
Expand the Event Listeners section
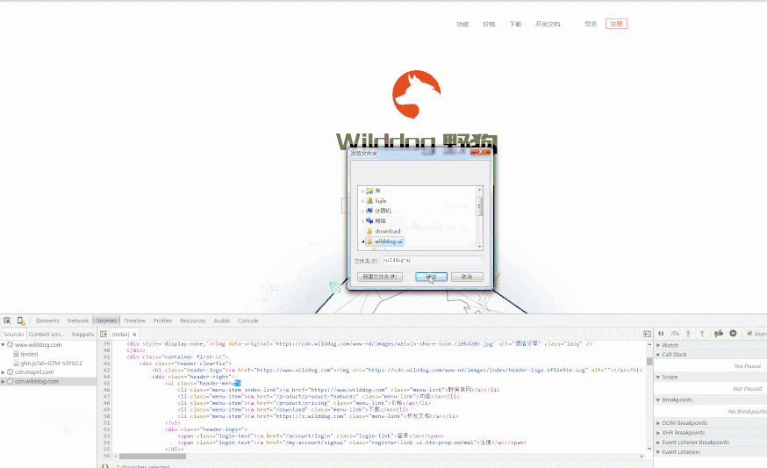click(658, 452)
